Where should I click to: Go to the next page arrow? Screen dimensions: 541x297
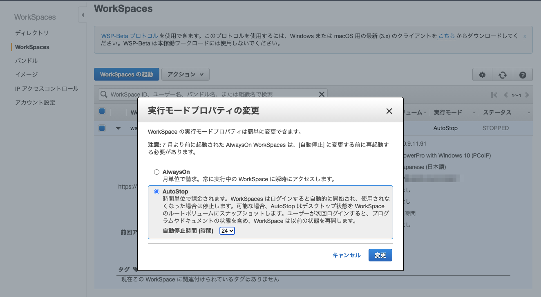(527, 95)
